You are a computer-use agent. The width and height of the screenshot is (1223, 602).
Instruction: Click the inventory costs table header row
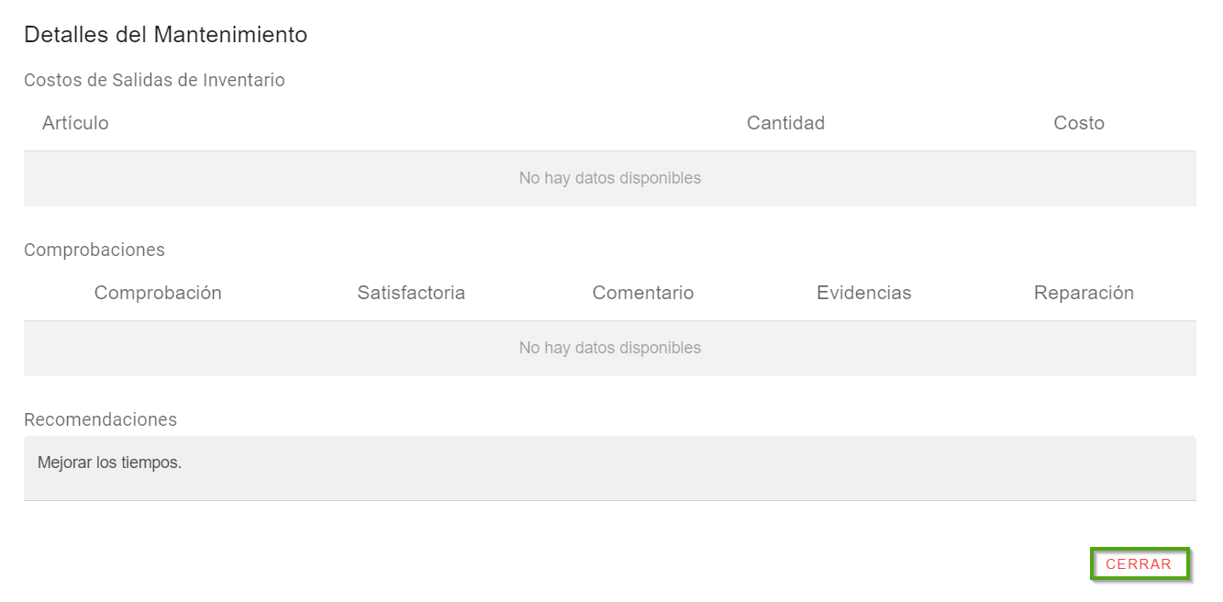point(459,123)
